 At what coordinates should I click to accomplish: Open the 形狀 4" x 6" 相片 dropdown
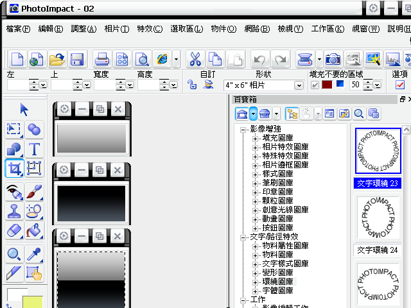pyautogui.click(x=299, y=85)
